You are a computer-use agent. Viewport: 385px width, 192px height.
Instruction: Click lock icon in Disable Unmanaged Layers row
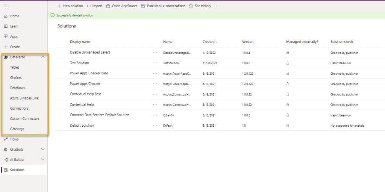[x=288, y=53]
